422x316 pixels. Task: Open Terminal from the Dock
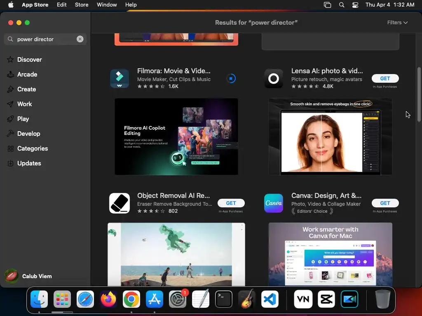(224, 299)
